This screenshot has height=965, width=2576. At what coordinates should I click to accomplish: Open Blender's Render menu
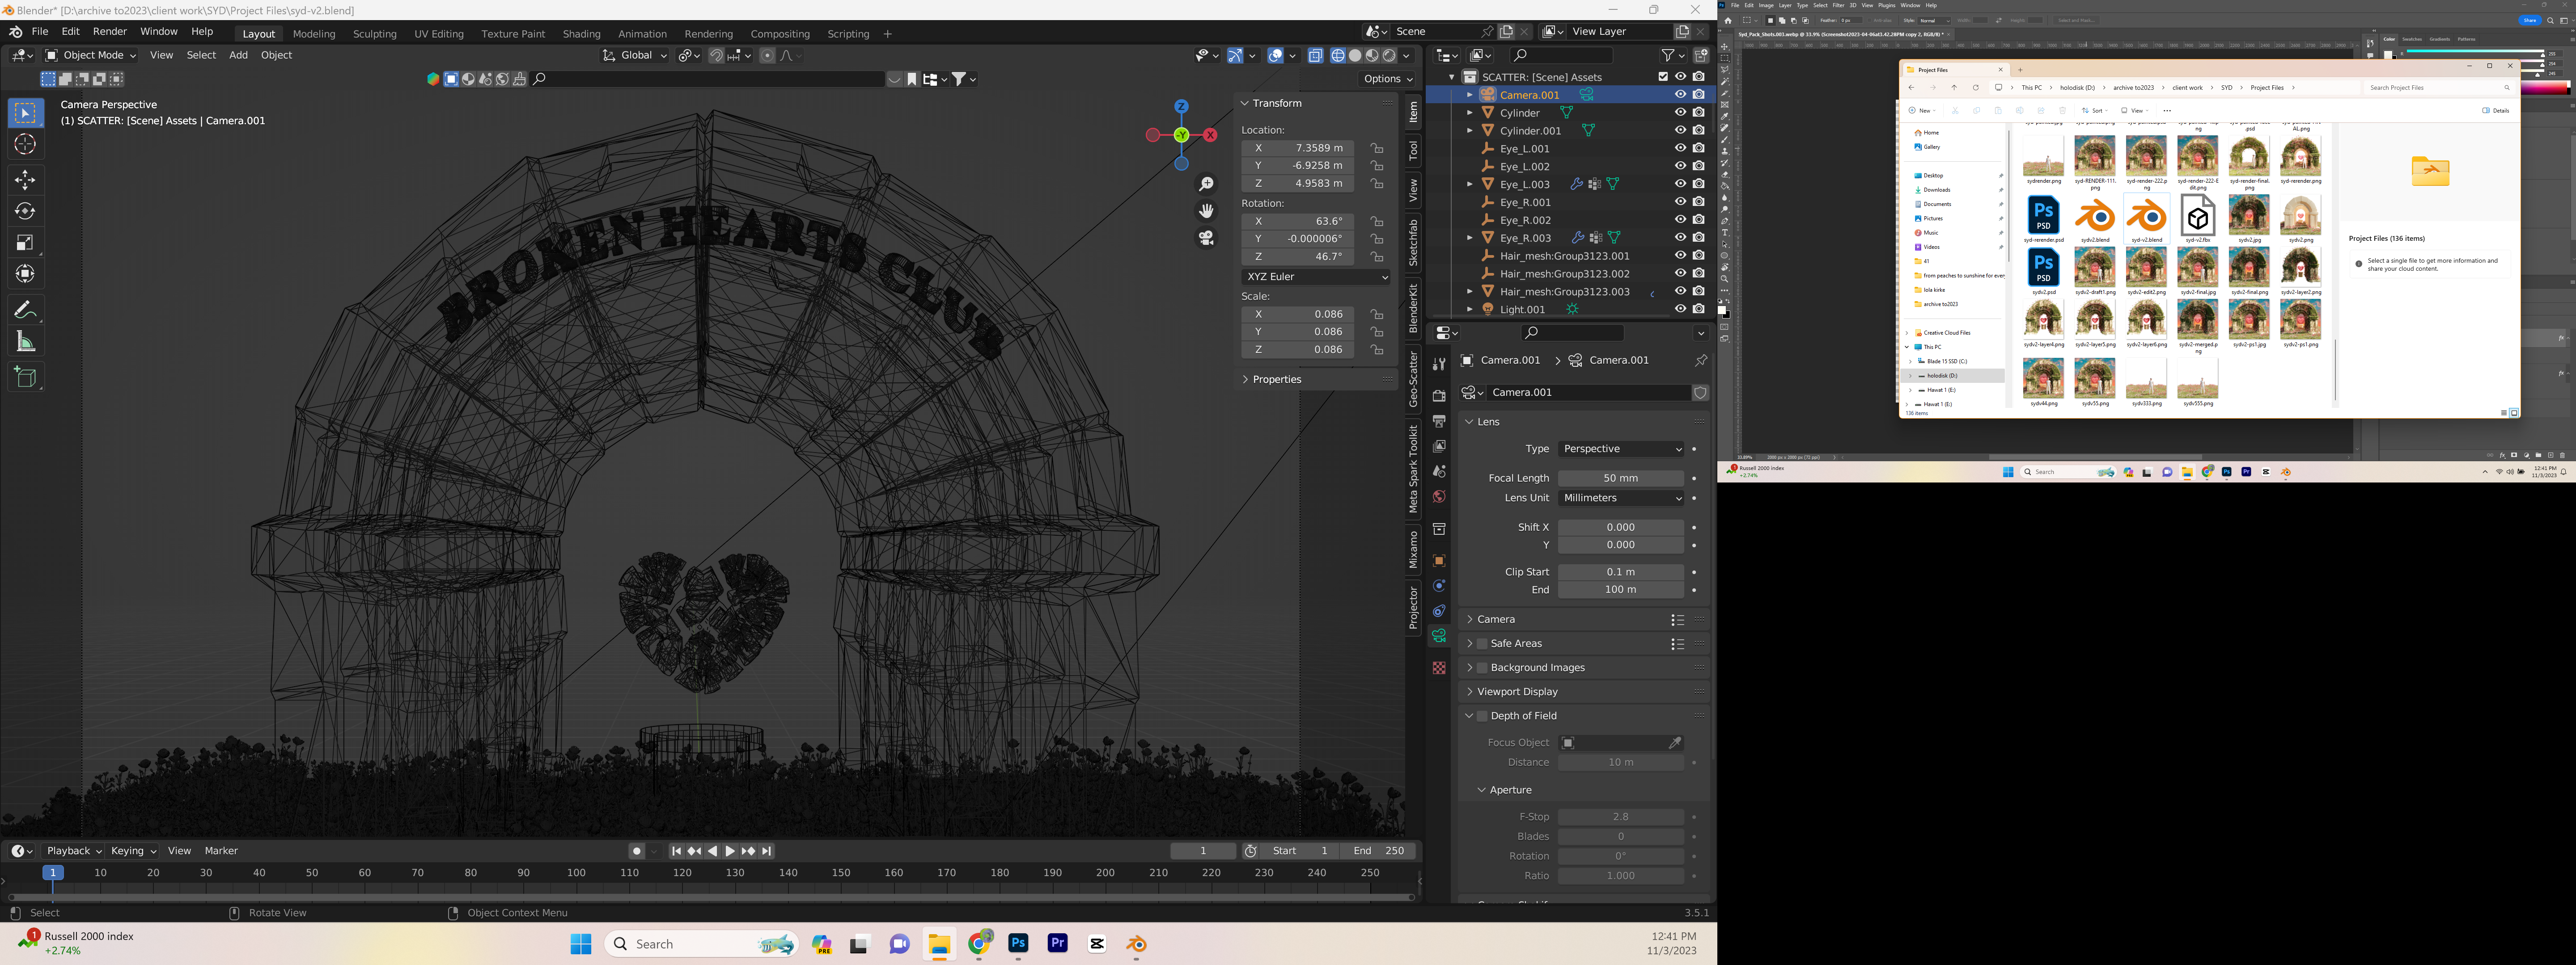(110, 32)
